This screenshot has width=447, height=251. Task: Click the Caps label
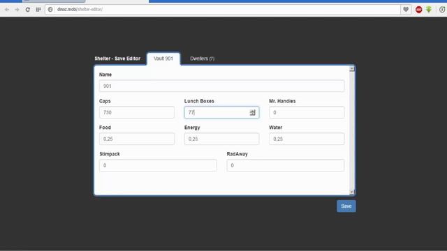pos(105,101)
